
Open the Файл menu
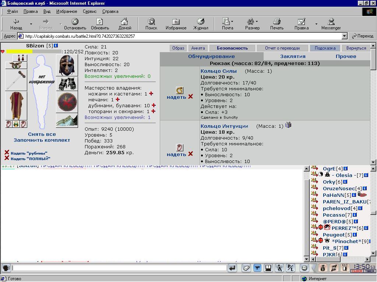tap(12, 11)
